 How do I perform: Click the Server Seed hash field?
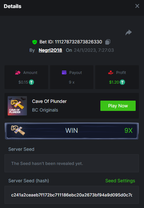[x=72, y=195]
